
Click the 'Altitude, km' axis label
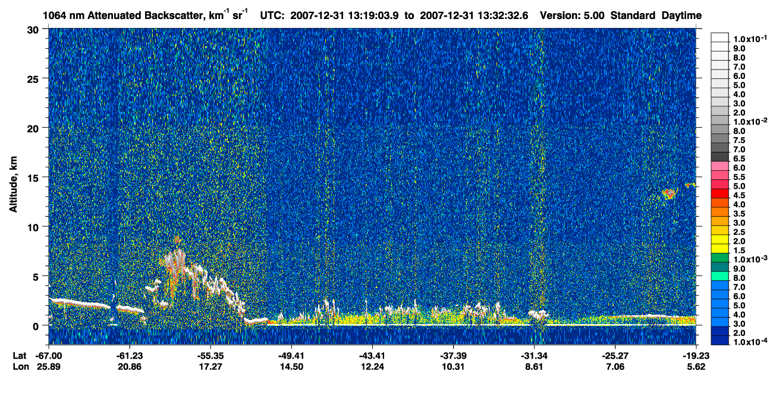pyautogui.click(x=12, y=185)
